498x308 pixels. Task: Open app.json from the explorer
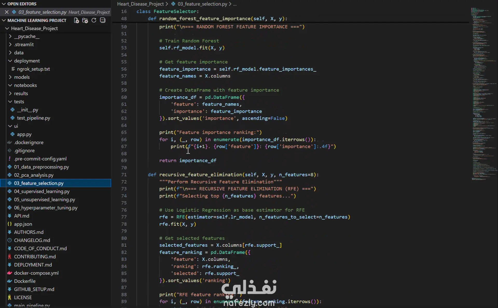click(x=23, y=224)
